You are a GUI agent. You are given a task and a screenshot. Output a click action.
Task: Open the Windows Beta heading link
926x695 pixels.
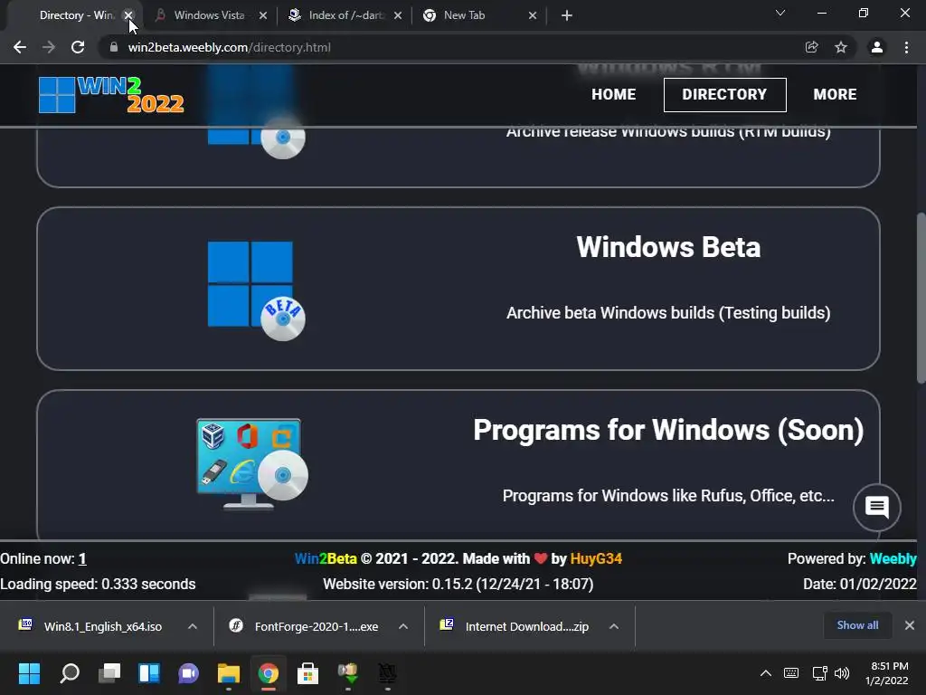pos(668,247)
